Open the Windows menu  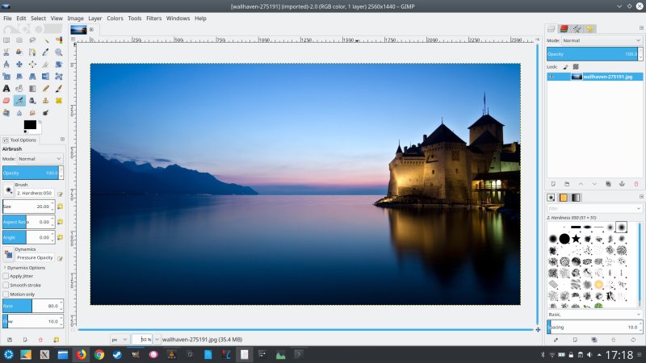tap(178, 18)
